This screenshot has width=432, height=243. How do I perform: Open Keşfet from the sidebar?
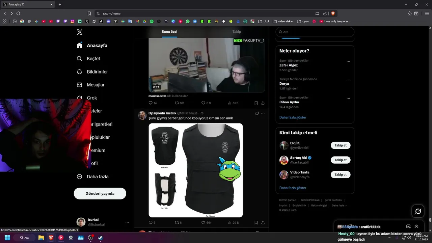[88, 58]
